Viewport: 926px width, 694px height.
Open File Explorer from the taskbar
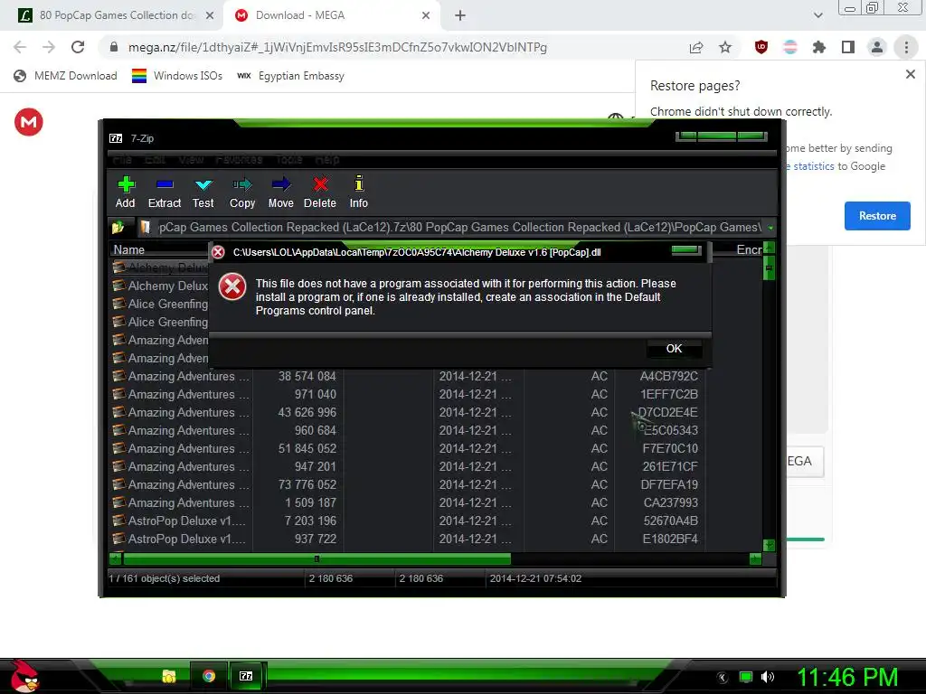169,676
